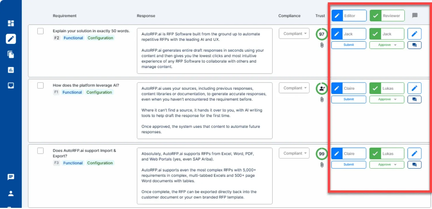Screen dimensions: 432x209
Task: Click attachment paperclip in 'Import & Export' row
Action: (x=322, y=165)
